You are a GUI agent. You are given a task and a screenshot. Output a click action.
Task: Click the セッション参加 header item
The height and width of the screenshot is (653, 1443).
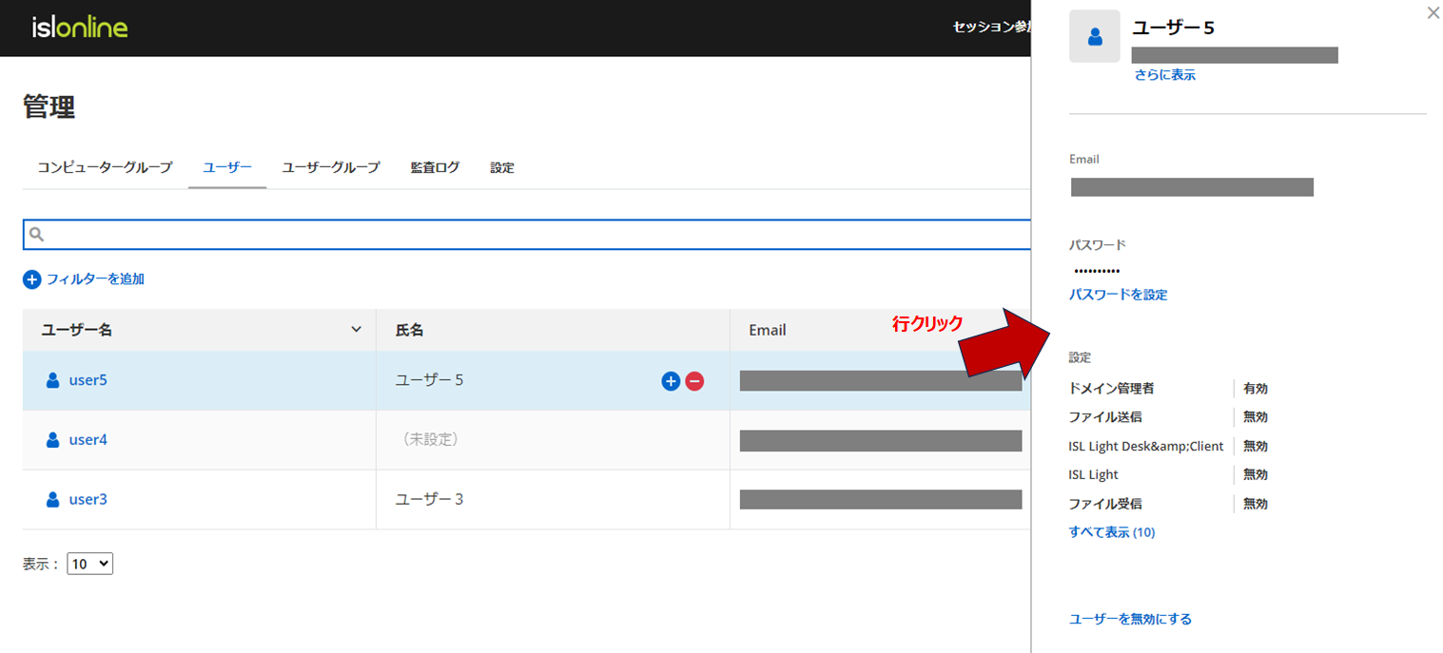click(x=991, y=28)
